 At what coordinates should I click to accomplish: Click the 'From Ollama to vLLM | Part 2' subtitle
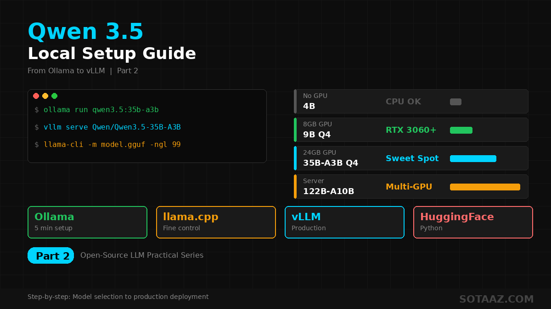point(83,71)
